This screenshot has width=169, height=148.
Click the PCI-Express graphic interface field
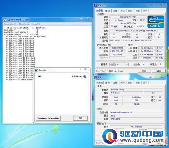(x=136, y=127)
